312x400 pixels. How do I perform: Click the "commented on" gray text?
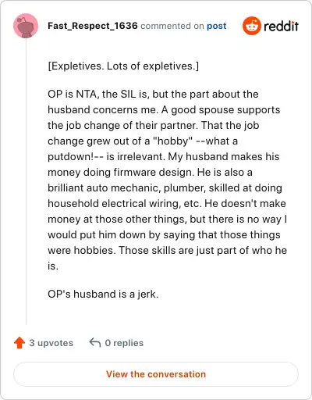[172, 26]
